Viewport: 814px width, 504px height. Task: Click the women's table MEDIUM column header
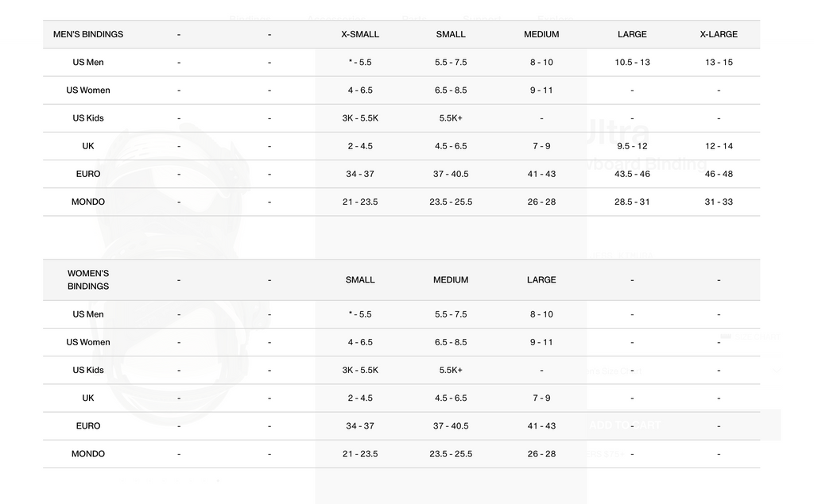[x=451, y=280]
